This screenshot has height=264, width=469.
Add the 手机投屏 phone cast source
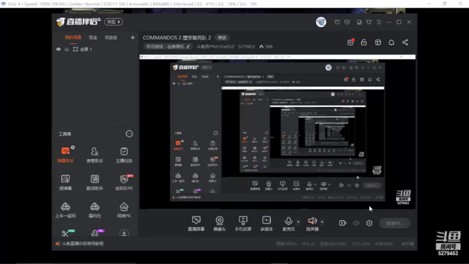tap(243, 224)
